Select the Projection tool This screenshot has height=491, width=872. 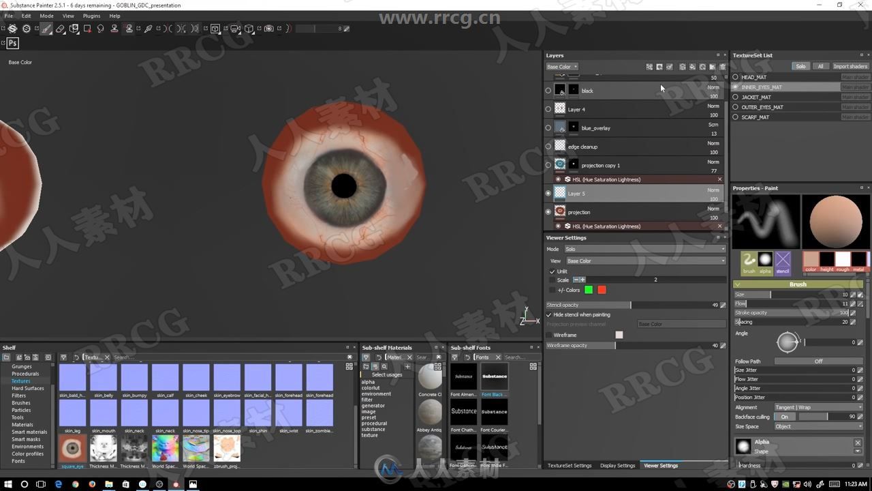74,29
